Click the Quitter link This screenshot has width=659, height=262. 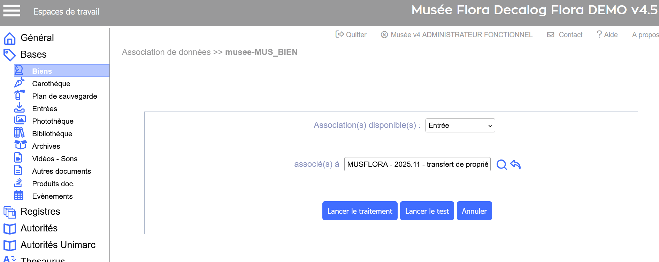(x=351, y=35)
